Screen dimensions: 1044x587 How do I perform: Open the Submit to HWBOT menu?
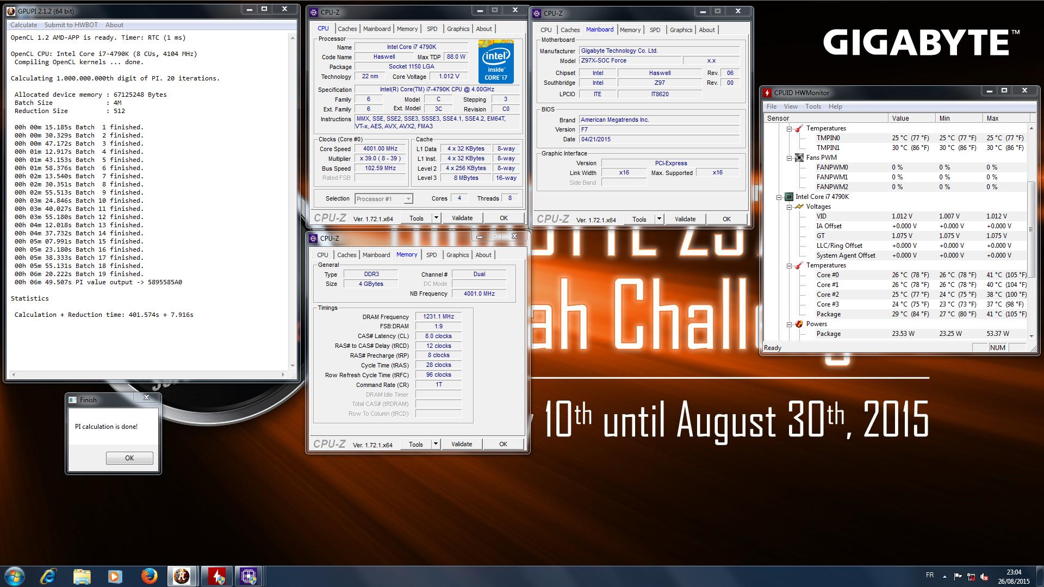(71, 25)
